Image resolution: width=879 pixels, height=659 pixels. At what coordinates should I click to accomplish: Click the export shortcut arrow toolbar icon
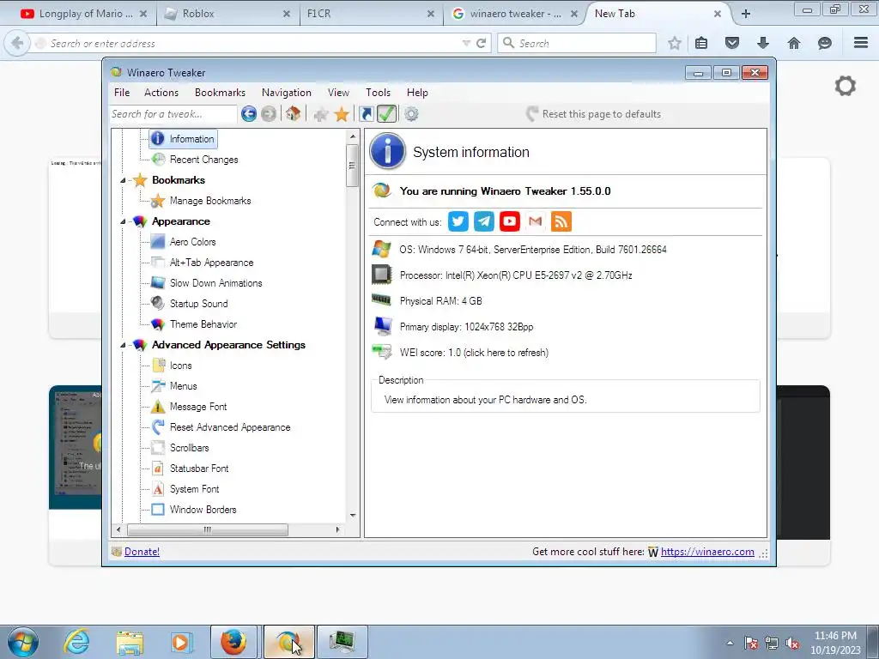(366, 114)
